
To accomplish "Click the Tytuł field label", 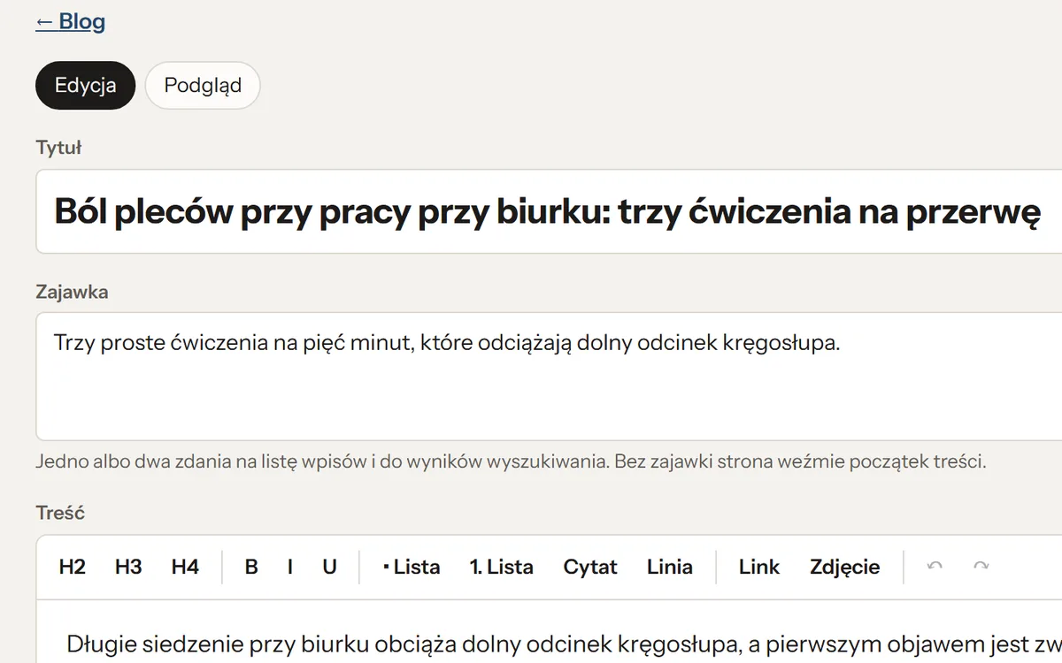I will tap(58, 148).
